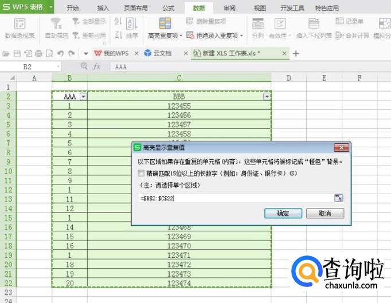Viewport: 391px width, 303px height.
Task: Click the print icon in quick toolbar
Action: tap(38, 54)
